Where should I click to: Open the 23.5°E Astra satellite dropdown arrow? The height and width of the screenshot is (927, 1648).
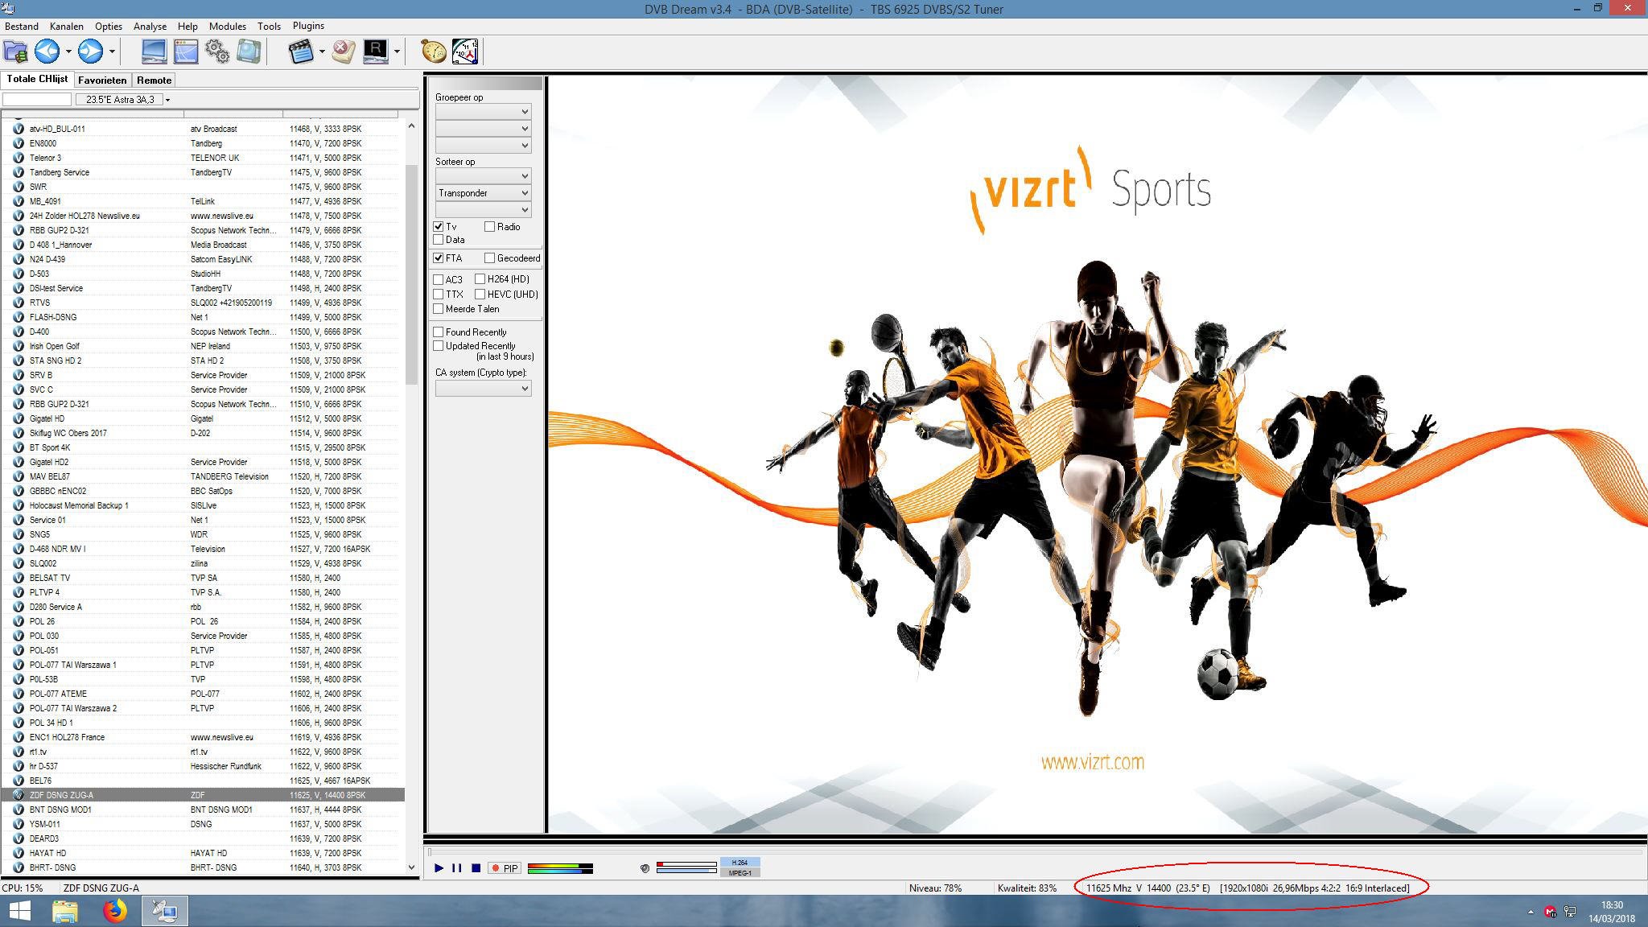click(167, 100)
